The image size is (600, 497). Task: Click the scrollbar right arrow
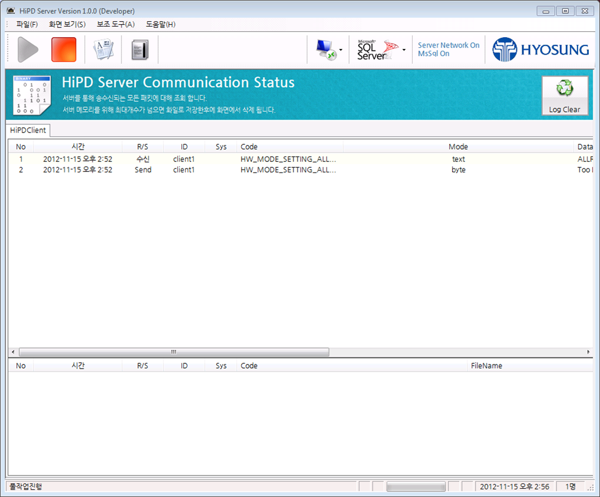588,352
